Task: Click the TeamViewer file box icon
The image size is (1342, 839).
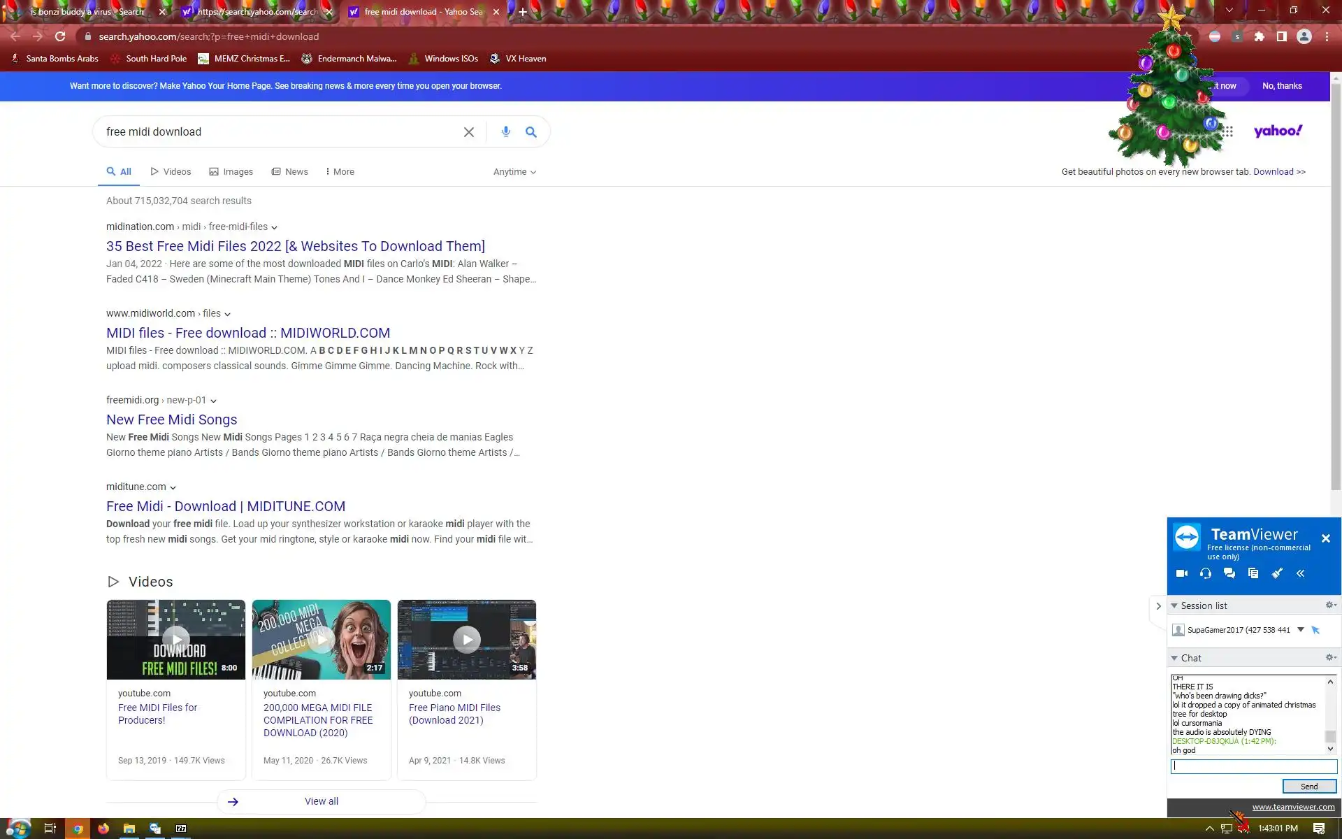Action: tap(1253, 573)
